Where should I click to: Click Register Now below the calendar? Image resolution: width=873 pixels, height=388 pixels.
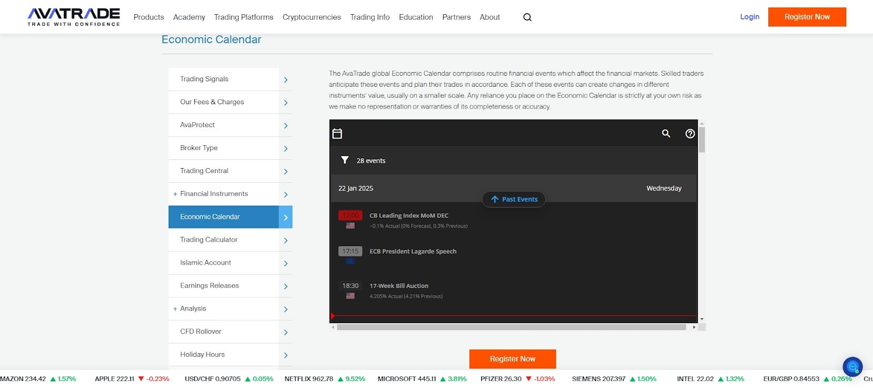[x=512, y=359]
